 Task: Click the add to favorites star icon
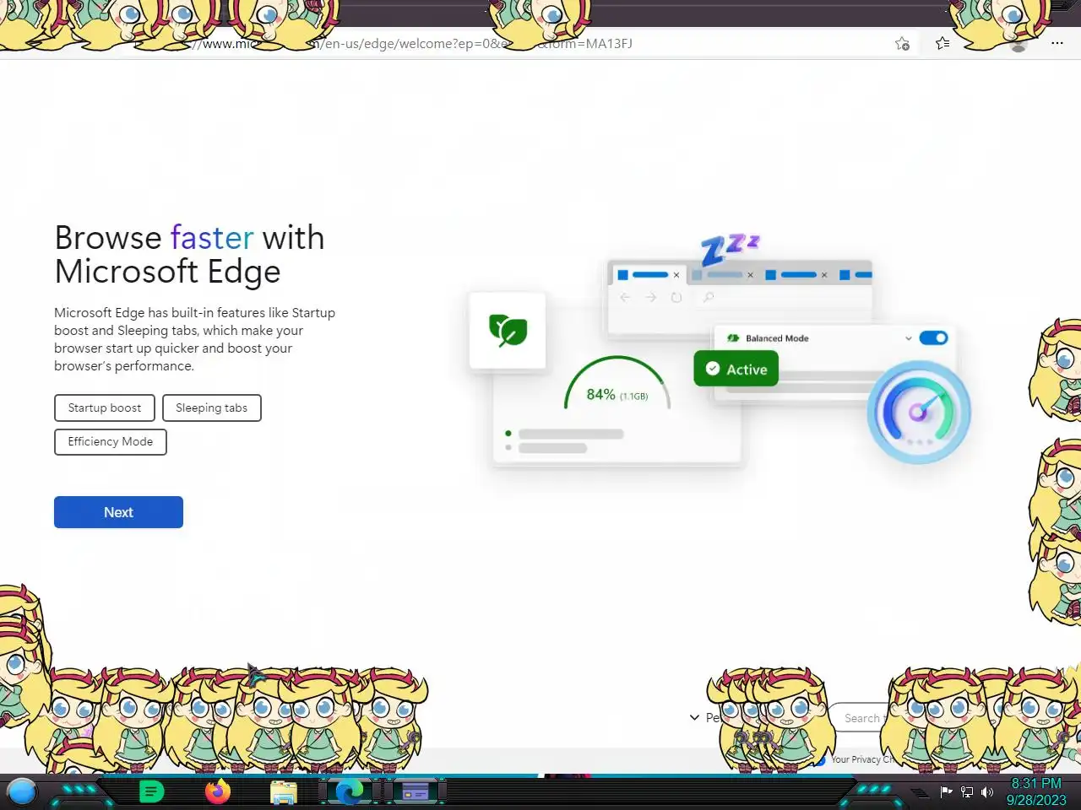902,44
